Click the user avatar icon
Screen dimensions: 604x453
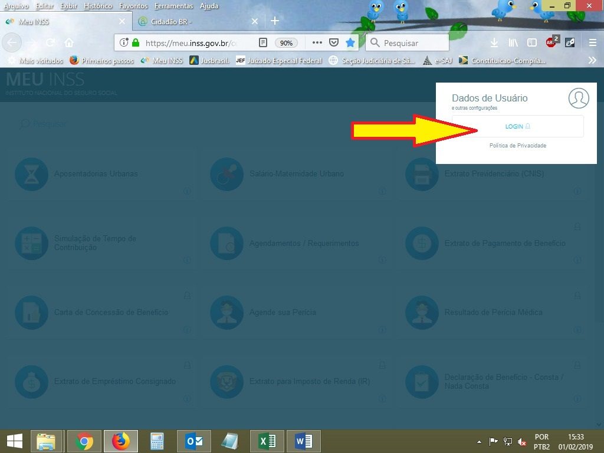tap(579, 99)
